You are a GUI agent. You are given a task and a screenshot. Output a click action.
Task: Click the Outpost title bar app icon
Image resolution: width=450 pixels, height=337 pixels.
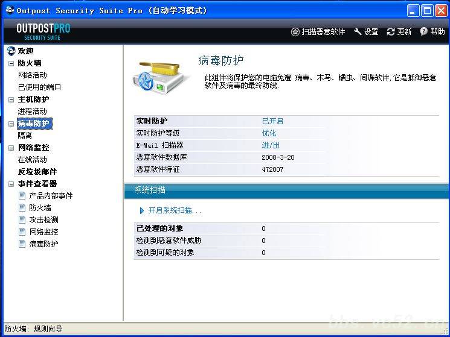click(x=10, y=10)
